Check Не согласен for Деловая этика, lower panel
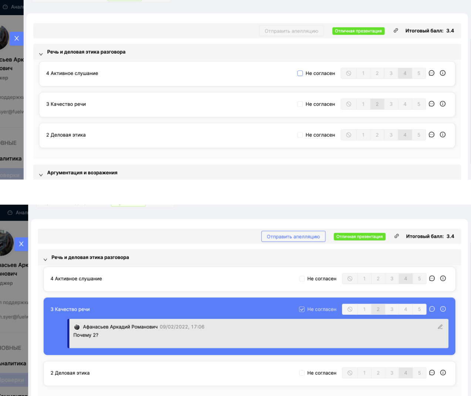The width and height of the screenshot is (471, 396). (302, 373)
